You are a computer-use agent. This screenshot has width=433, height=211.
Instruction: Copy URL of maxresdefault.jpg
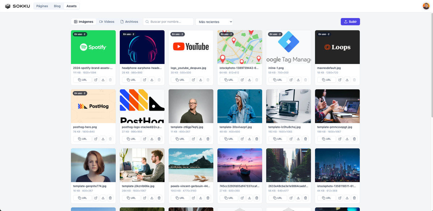tap(326, 80)
